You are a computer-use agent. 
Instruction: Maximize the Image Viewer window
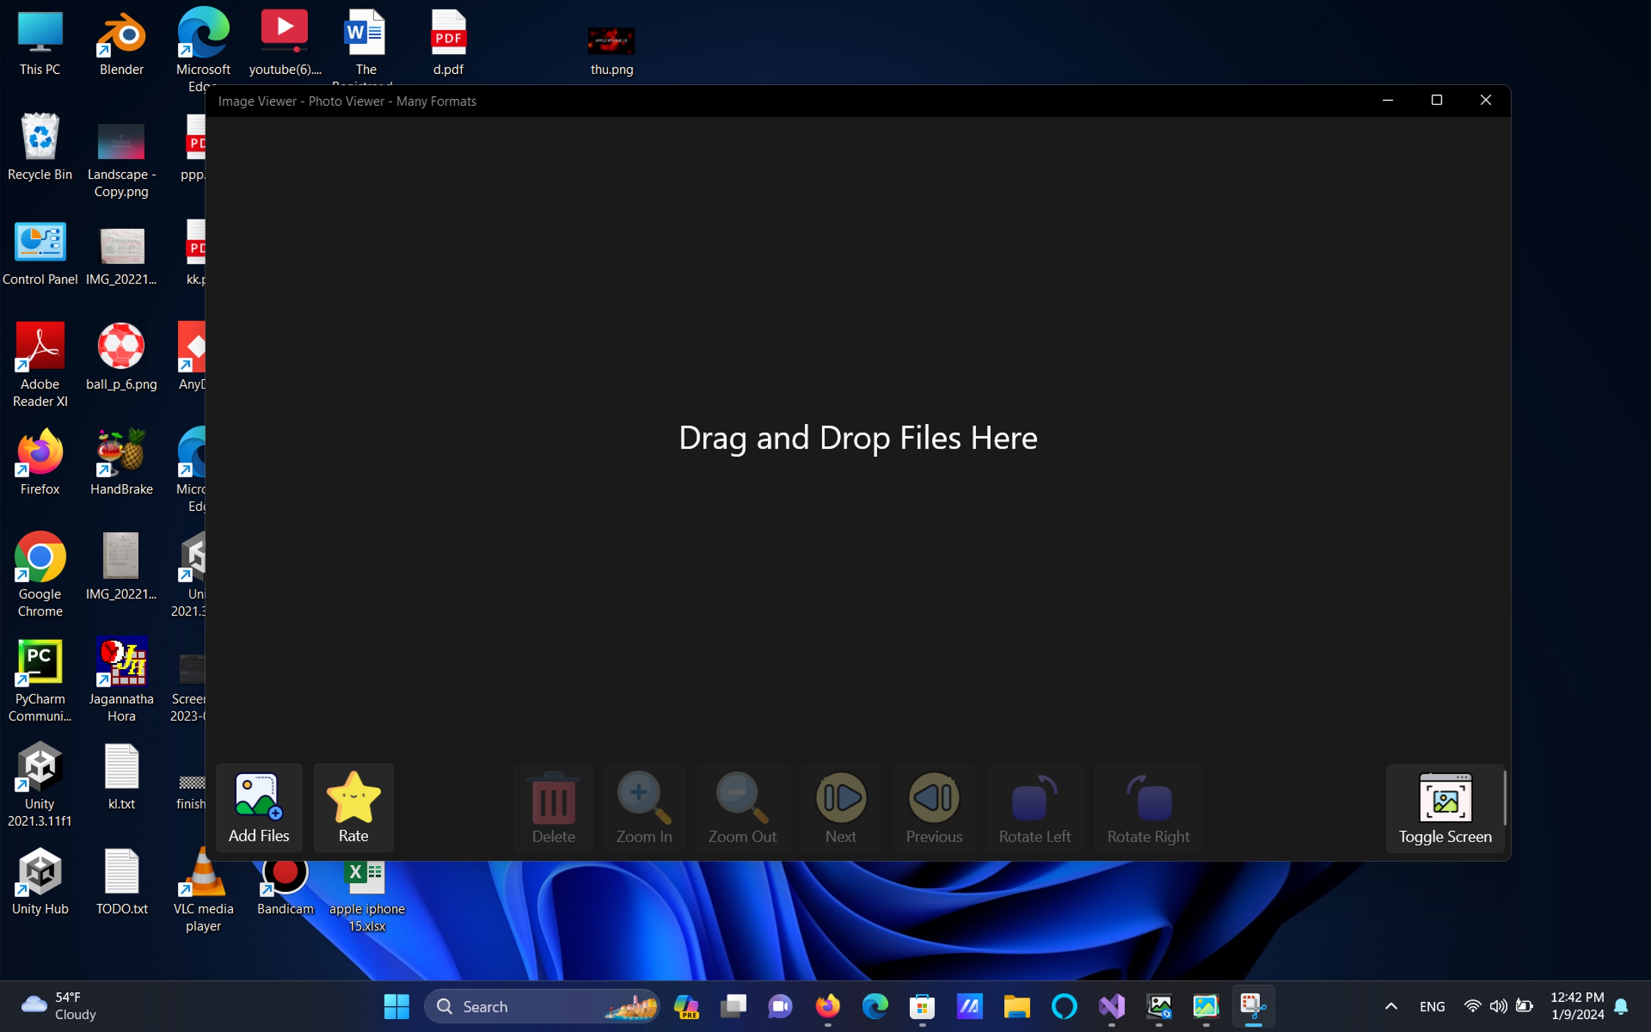click(x=1436, y=100)
